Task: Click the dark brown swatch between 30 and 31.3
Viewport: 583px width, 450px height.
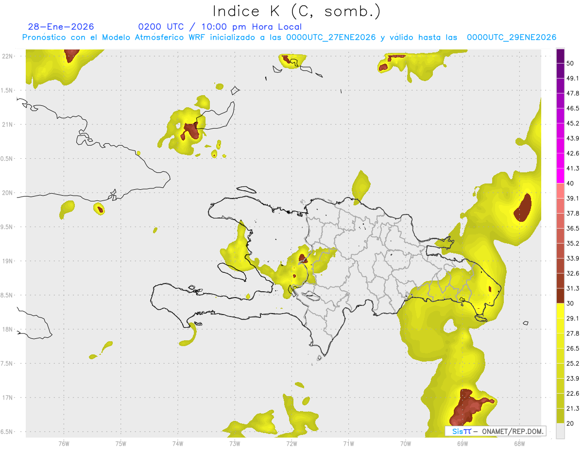Action: [561, 296]
